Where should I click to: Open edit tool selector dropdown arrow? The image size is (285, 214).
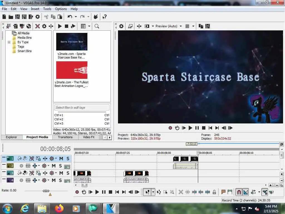153,192
